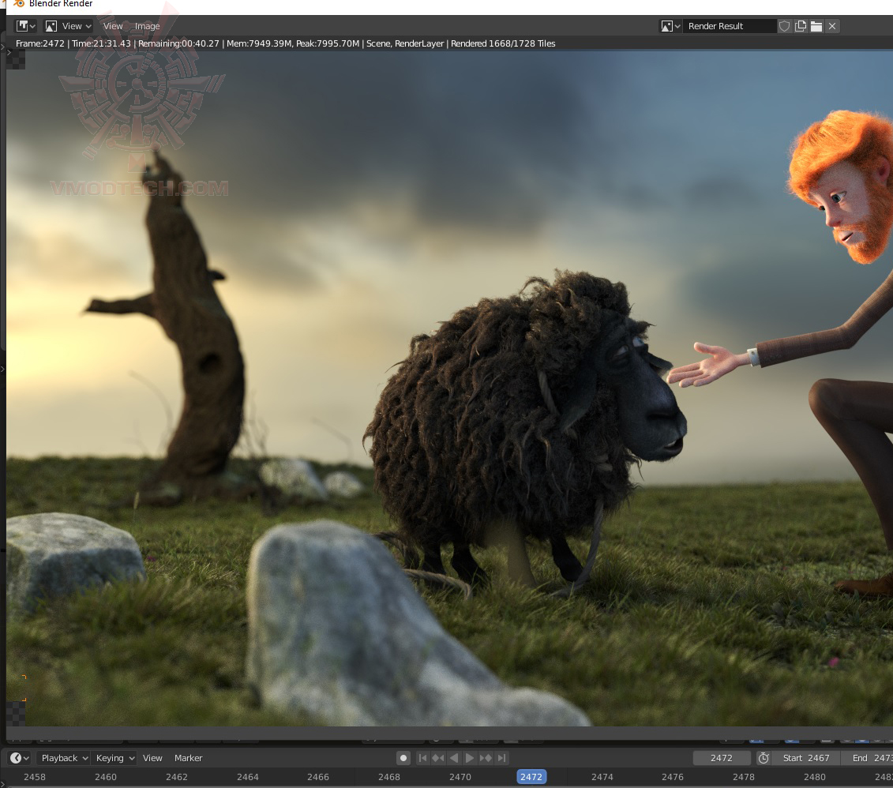Image resolution: width=893 pixels, height=788 pixels.
Task: Click frame 2476 on the timeline ruler
Action: [673, 777]
